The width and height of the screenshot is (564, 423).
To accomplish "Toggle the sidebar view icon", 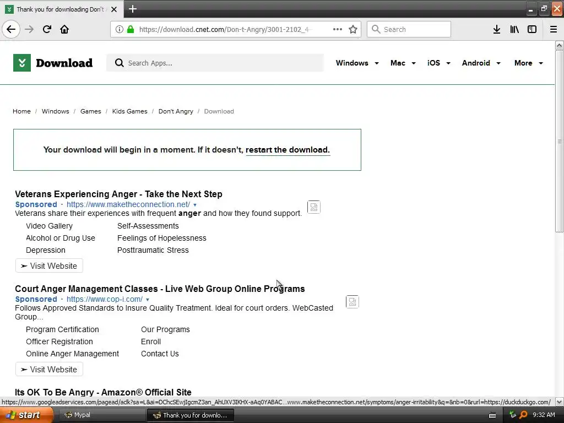I will 532,29.
